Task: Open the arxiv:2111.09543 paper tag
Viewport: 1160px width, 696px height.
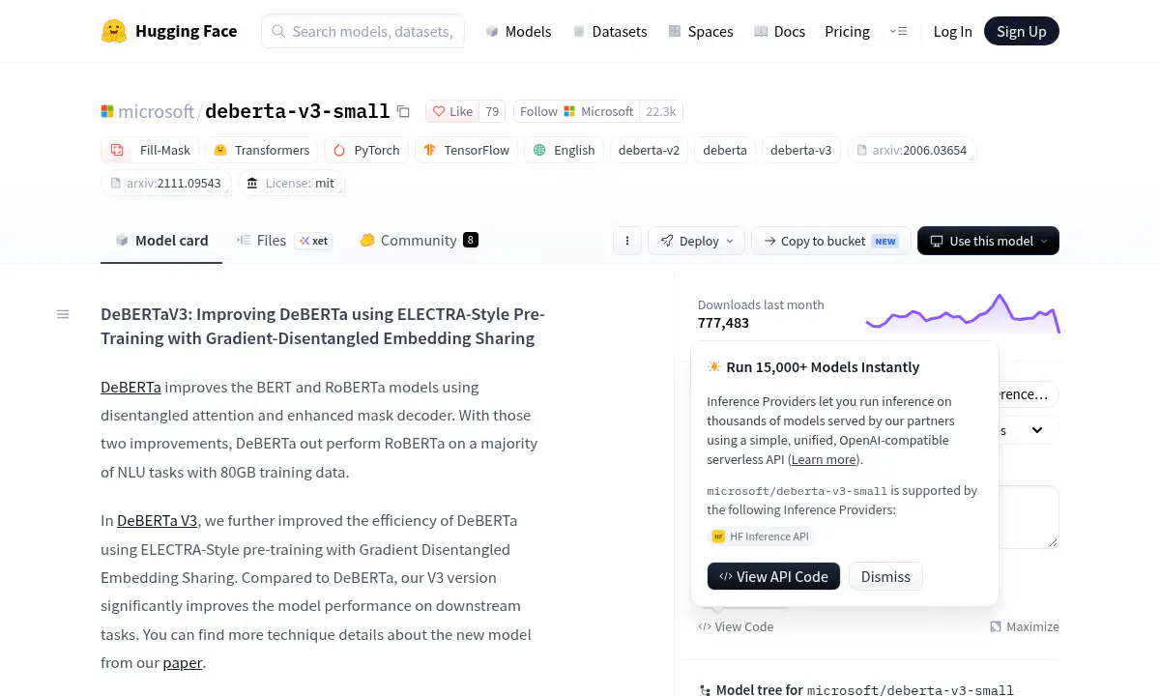Action: point(166,183)
